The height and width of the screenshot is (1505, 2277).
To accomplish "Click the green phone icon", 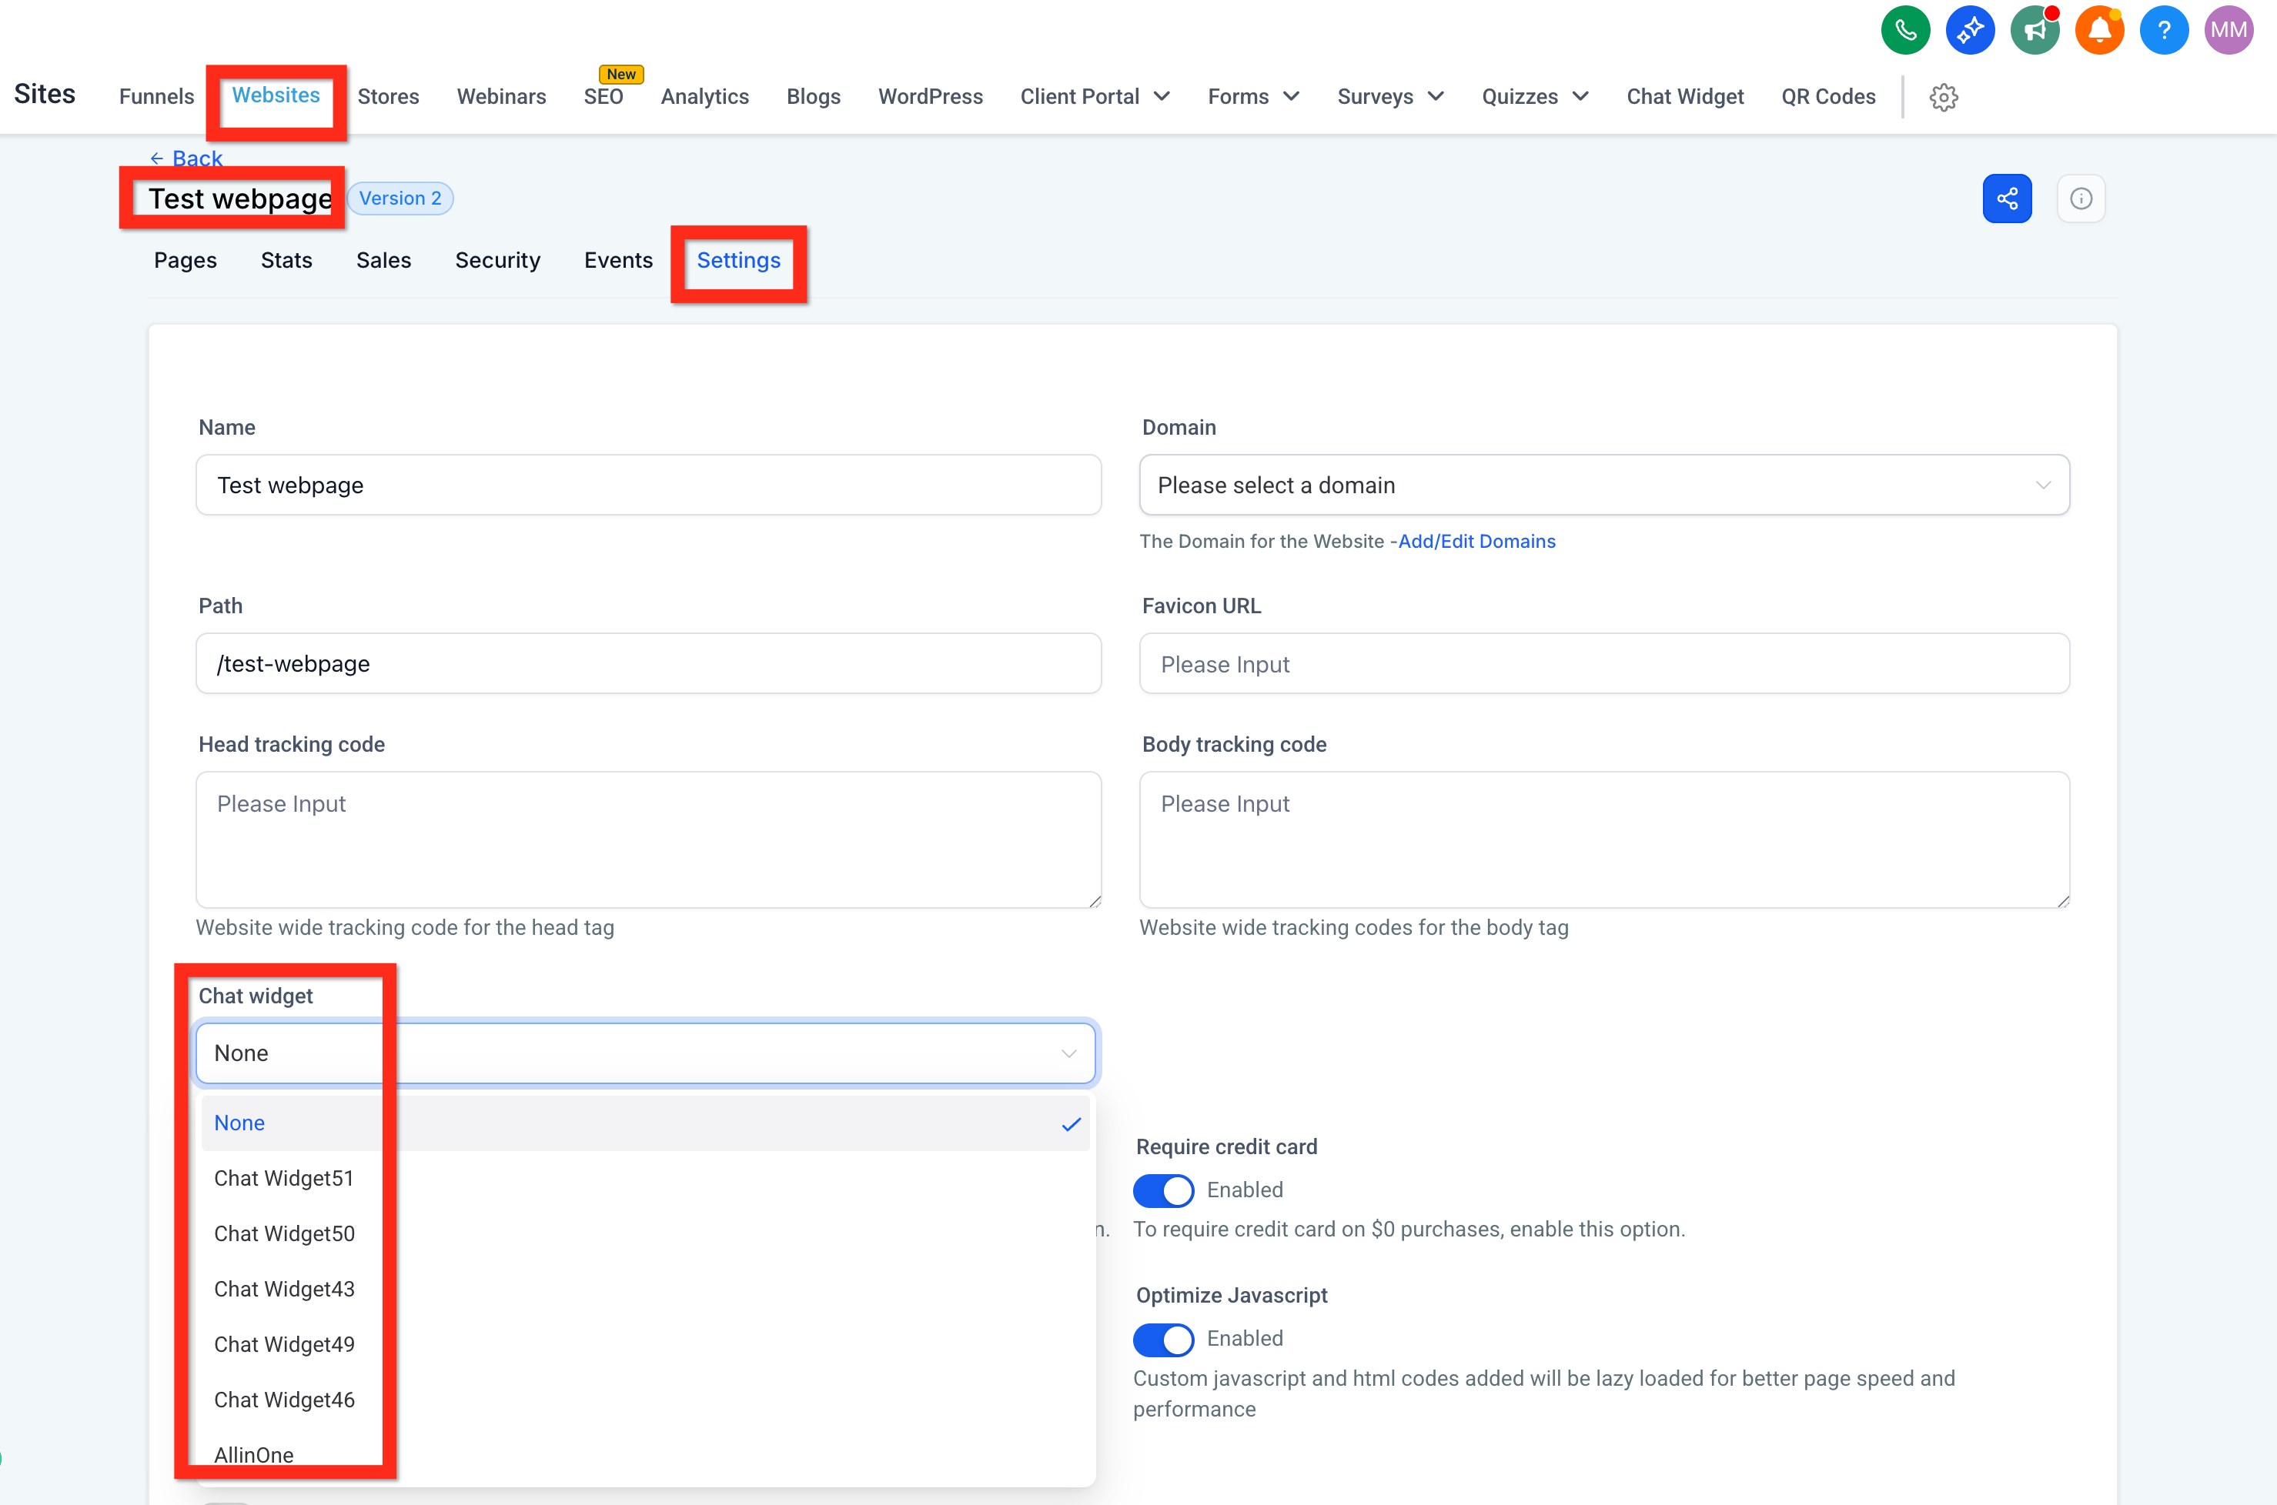I will coord(1904,28).
